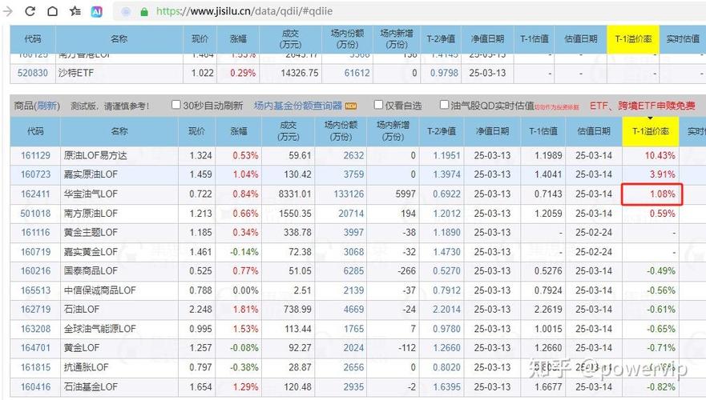Image resolution: width=706 pixels, height=400 pixels.
Task: Open the bookmarks star icon
Action: tap(75, 11)
